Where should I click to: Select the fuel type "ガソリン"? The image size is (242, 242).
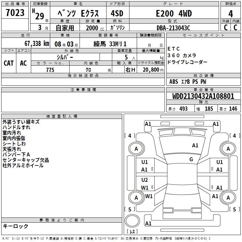tap(117, 28)
